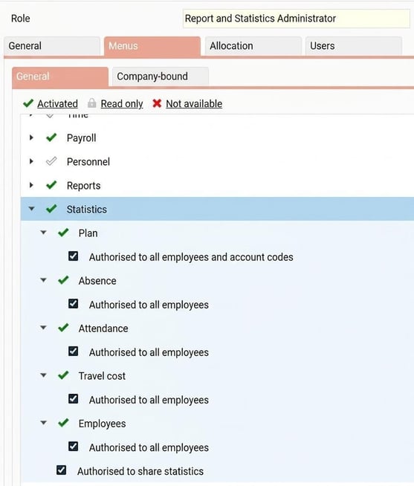The image size is (414, 486).
Task: Click the Not available legend link
Action: click(194, 103)
